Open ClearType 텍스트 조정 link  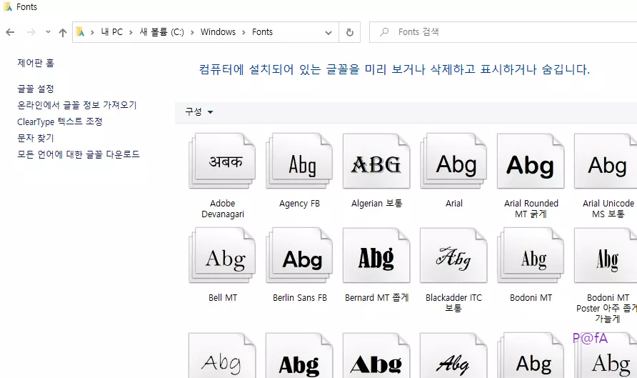60,121
